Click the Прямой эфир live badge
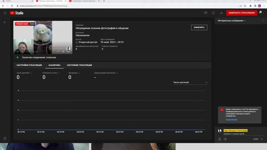The height and width of the screenshot is (150, 267). [x=22, y=24]
